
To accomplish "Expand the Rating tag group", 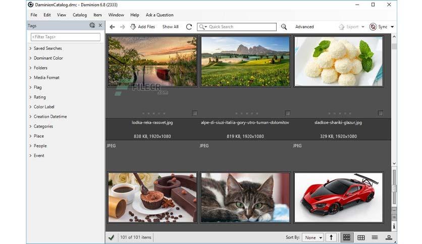I will click(x=30, y=97).
